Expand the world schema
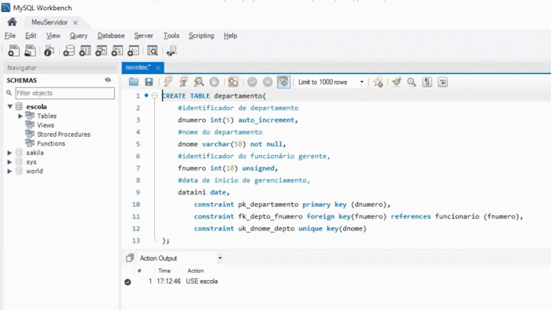The height and width of the screenshot is (310, 551). pyautogui.click(x=9, y=171)
